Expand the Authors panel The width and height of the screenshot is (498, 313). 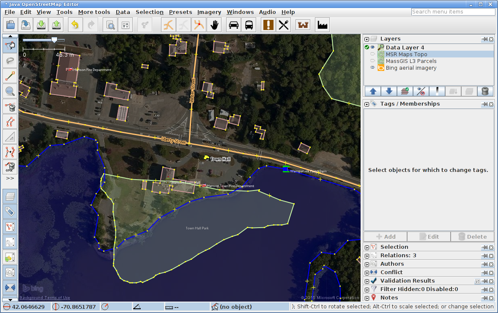click(x=367, y=264)
